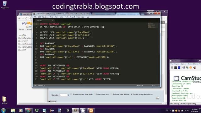This screenshot has width=201, height=113.
Task: Open the Recycle Bin on the desktop
Action: point(5,5)
